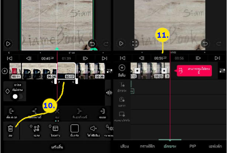
Task: Delete selected clip with trash icon
Action: tap(10, 130)
